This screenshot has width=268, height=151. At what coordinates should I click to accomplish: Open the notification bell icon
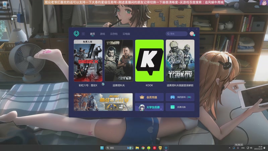[x=265, y=148]
